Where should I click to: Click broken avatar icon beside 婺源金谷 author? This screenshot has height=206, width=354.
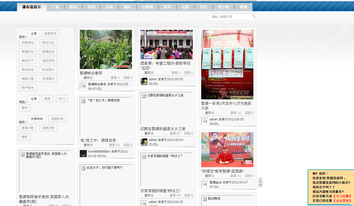[x=205, y=184]
